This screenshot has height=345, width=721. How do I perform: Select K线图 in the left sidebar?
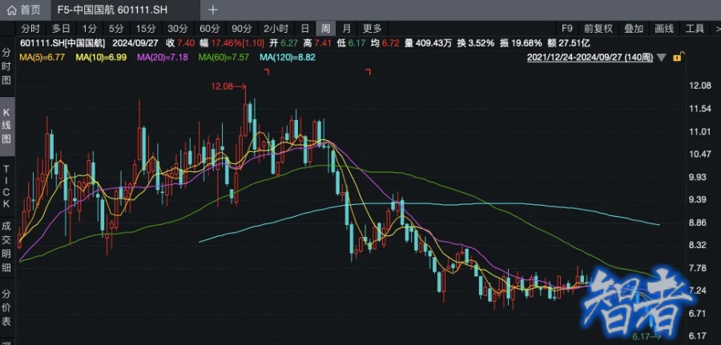pos(7,126)
